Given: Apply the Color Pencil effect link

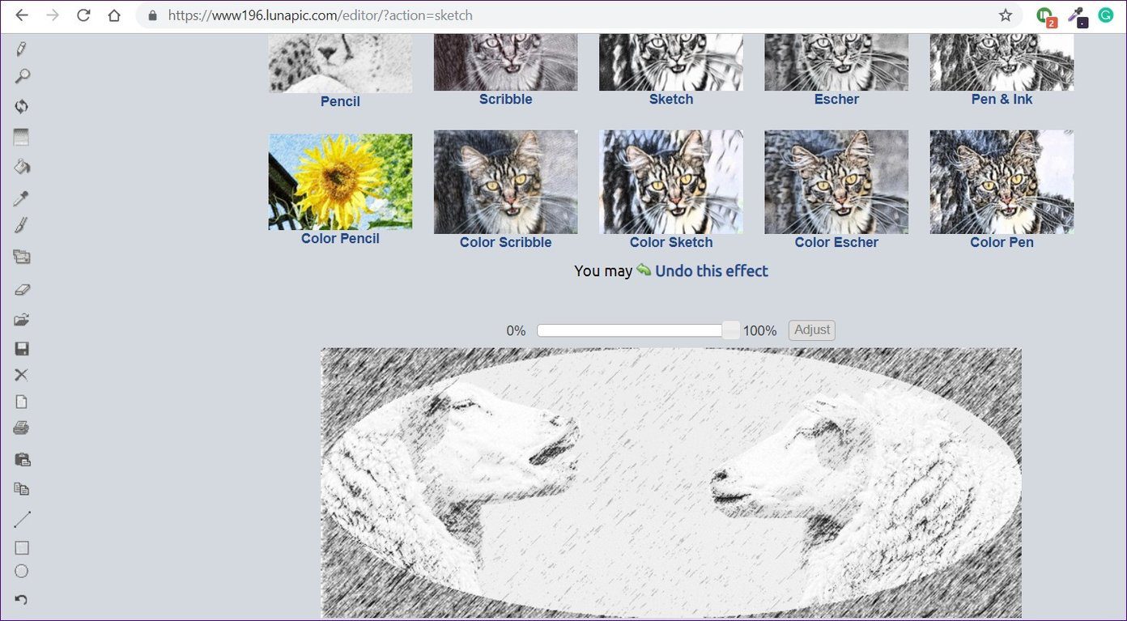Looking at the screenshot, I should click(340, 238).
